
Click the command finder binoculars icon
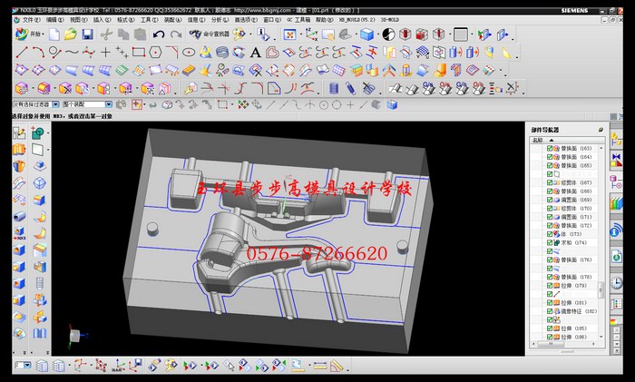tap(196, 34)
